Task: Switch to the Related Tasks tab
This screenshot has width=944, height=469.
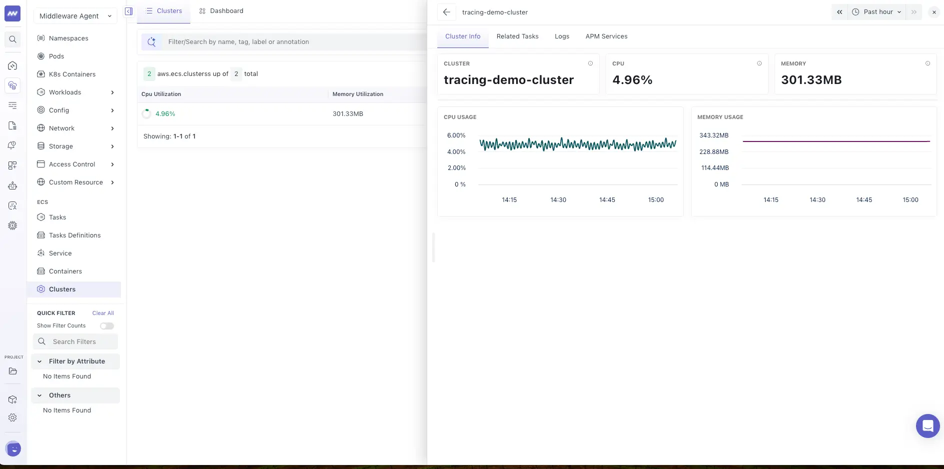Action: click(x=517, y=36)
